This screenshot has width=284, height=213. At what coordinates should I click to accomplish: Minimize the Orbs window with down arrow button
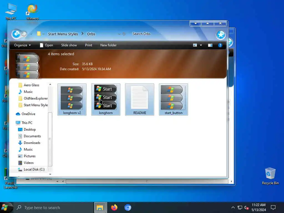[196, 23]
